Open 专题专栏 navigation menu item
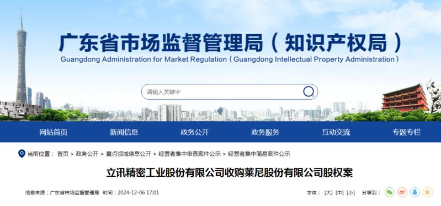Screen dimensions: 441x206 click(x=407, y=132)
